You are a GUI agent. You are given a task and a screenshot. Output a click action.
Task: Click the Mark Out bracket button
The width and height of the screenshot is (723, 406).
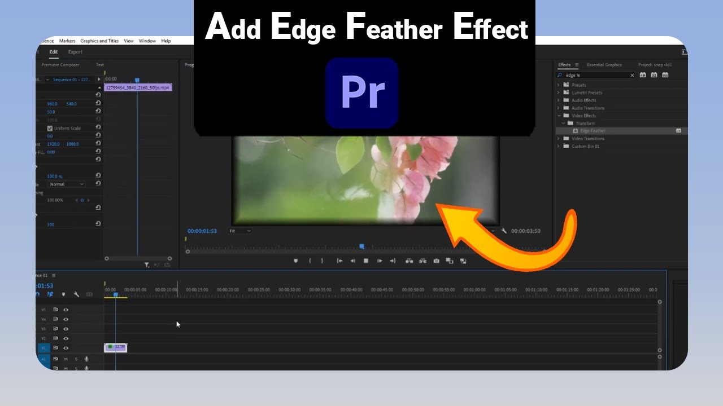(x=323, y=261)
